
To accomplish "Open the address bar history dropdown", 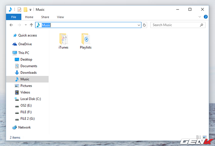I will [139, 25].
